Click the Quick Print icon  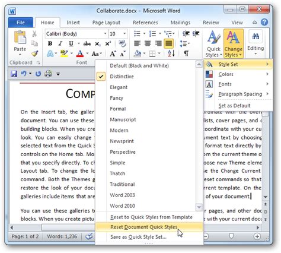point(48,74)
